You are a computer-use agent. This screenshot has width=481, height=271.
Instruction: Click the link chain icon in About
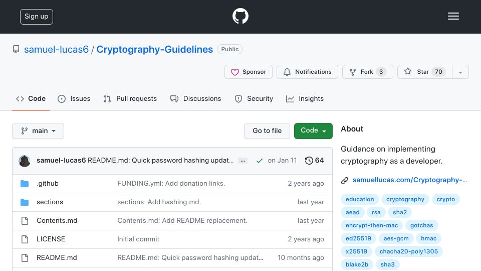[x=345, y=181]
